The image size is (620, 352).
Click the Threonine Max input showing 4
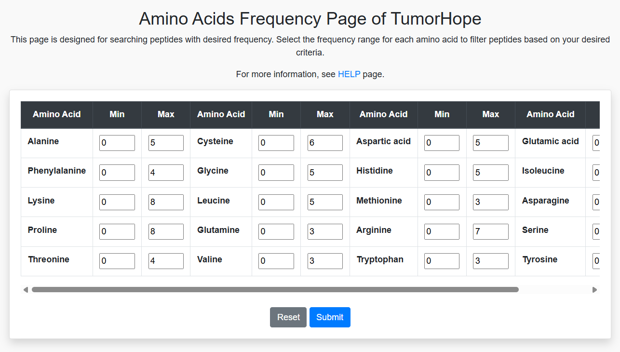(166, 261)
